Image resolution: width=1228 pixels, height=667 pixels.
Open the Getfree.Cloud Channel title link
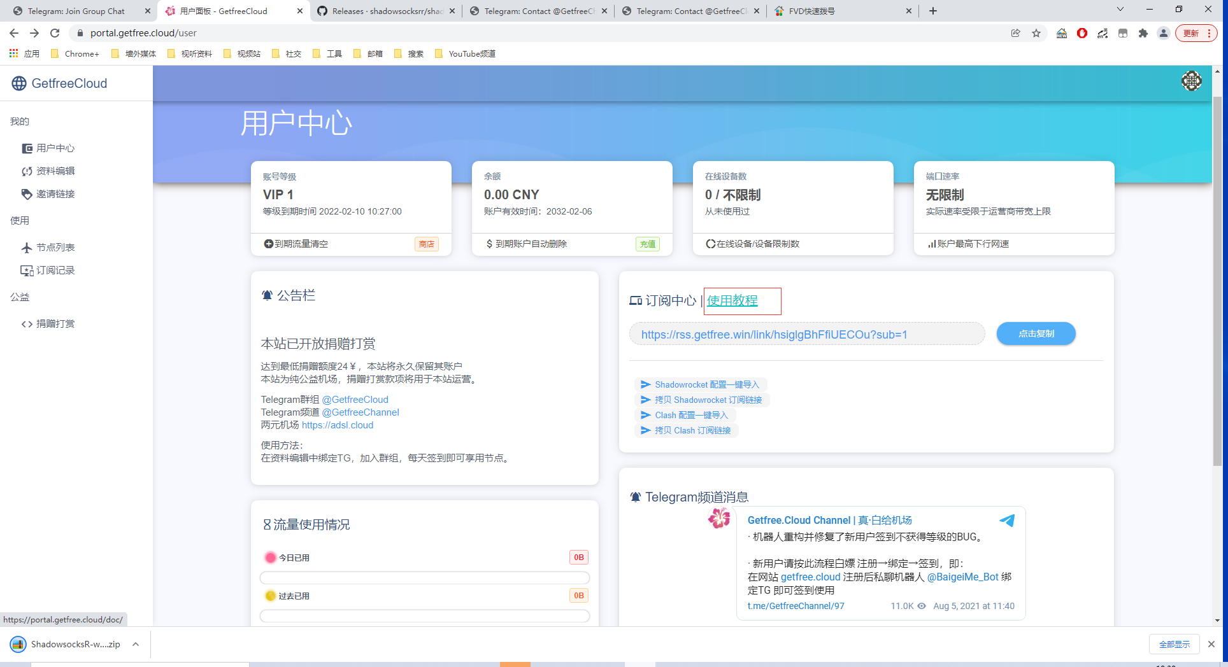click(x=829, y=521)
